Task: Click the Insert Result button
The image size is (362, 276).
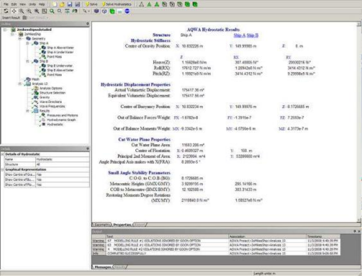Action: point(11,18)
